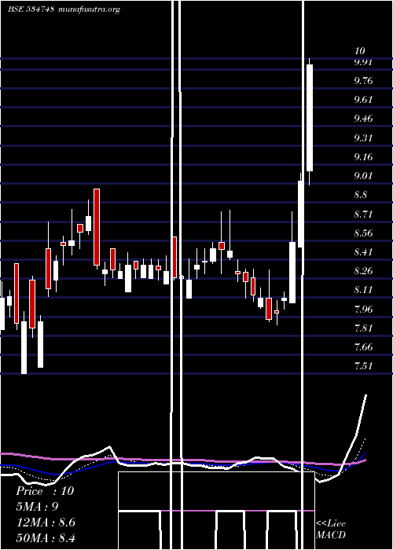Click the price axis label 7.66

point(363,347)
